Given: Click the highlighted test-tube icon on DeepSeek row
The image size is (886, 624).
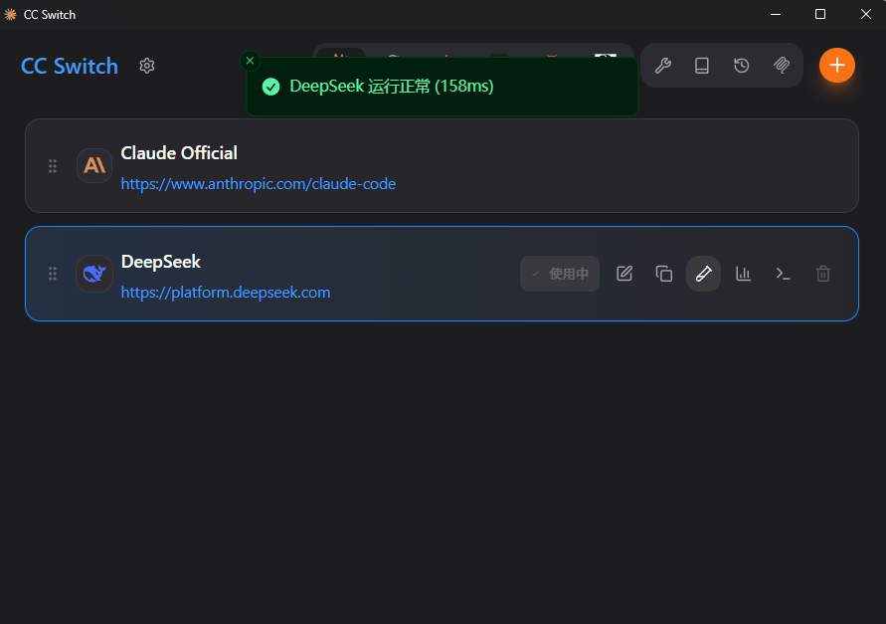Looking at the screenshot, I should tap(703, 274).
